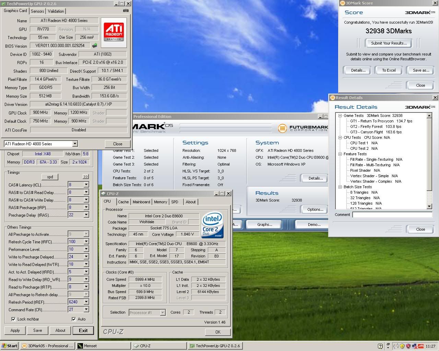The image size is (439, 351).
Task: Open the Windows Start menu
Action: pos(9,346)
